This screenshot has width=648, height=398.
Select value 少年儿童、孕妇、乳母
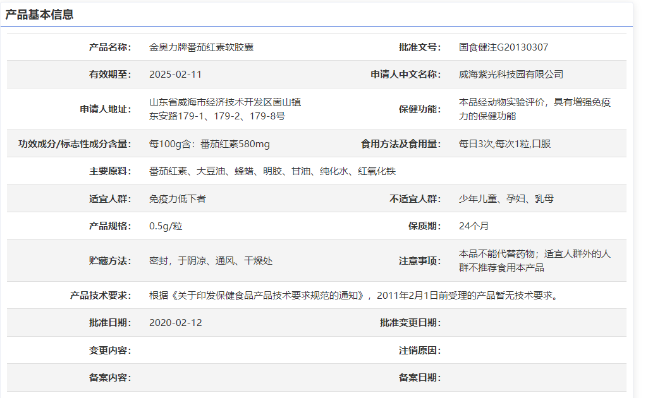[x=506, y=198]
